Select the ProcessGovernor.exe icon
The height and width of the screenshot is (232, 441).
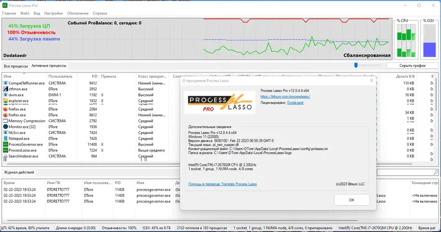point(6,144)
